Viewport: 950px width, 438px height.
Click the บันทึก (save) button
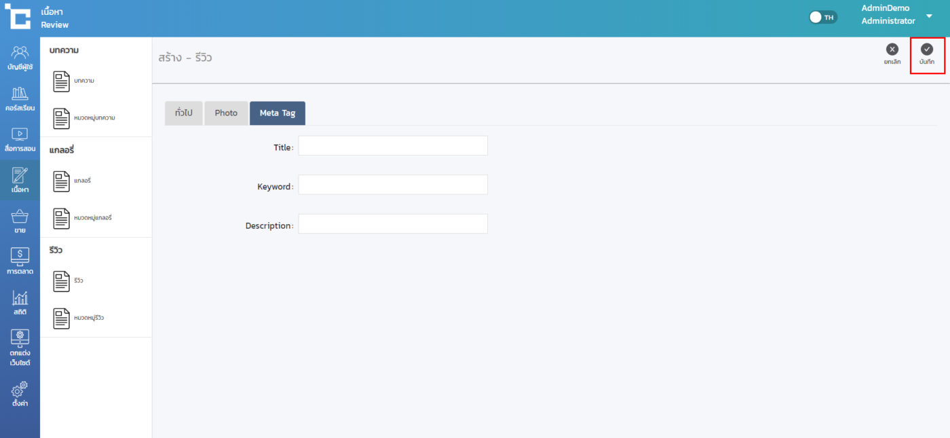927,54
